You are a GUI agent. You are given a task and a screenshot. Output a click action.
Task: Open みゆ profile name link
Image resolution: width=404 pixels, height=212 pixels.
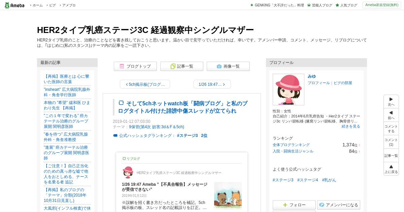(x=312, y=76)
